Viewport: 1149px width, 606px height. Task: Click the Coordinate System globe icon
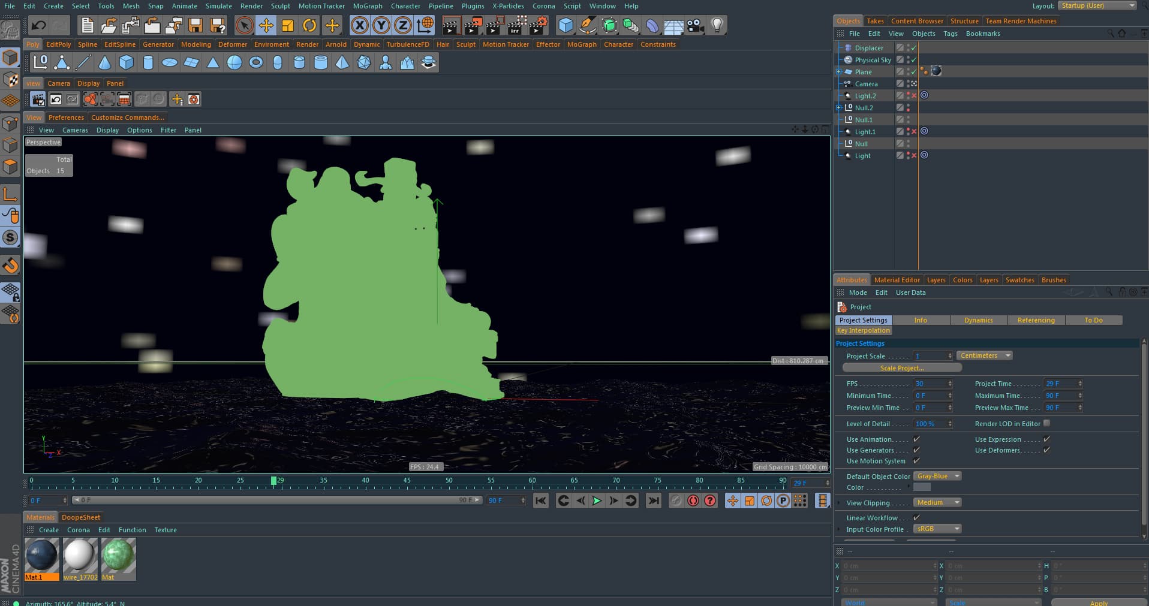point(425,25)
